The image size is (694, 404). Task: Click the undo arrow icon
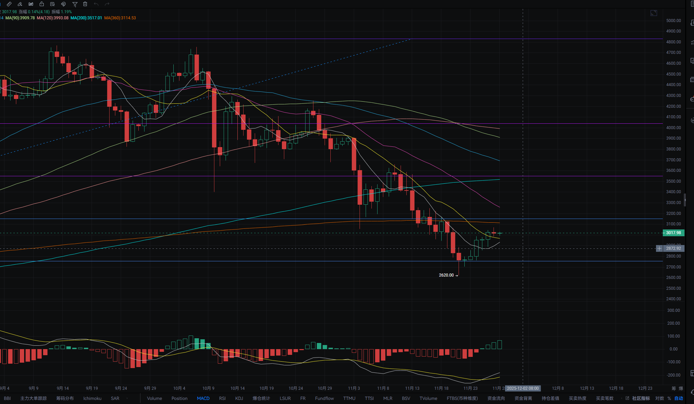(x=96, y=4)
